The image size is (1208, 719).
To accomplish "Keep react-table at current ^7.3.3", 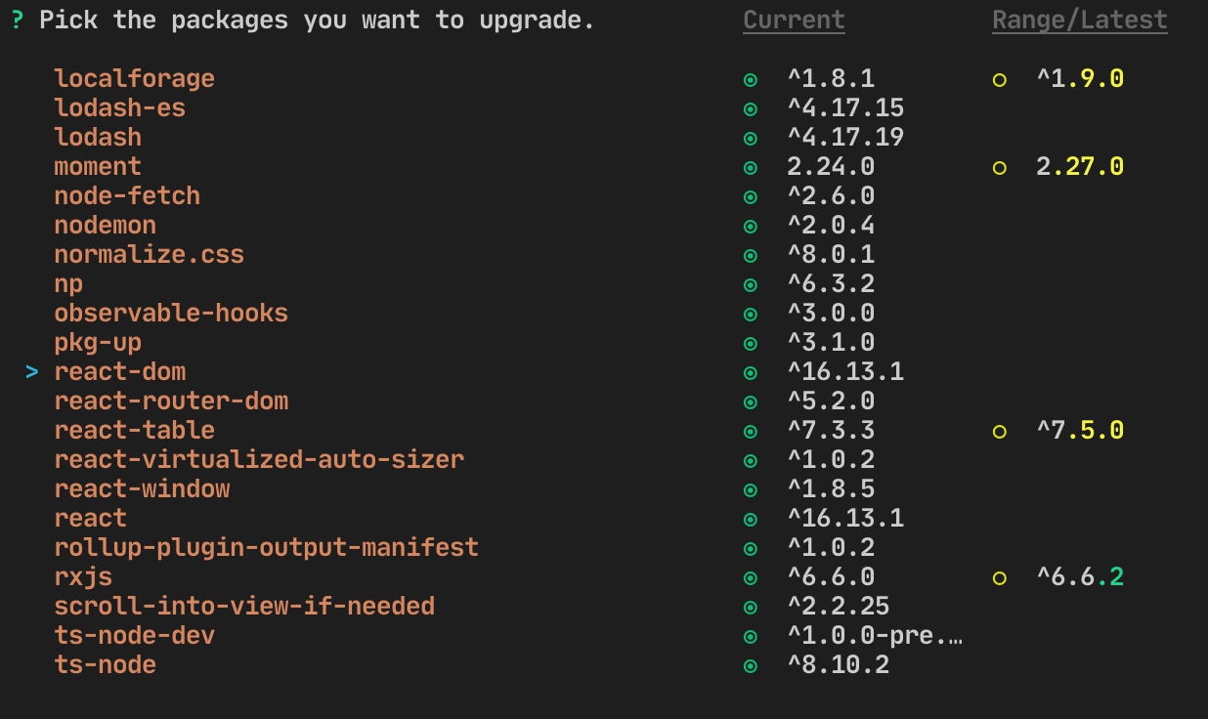I will coord(751,431).
